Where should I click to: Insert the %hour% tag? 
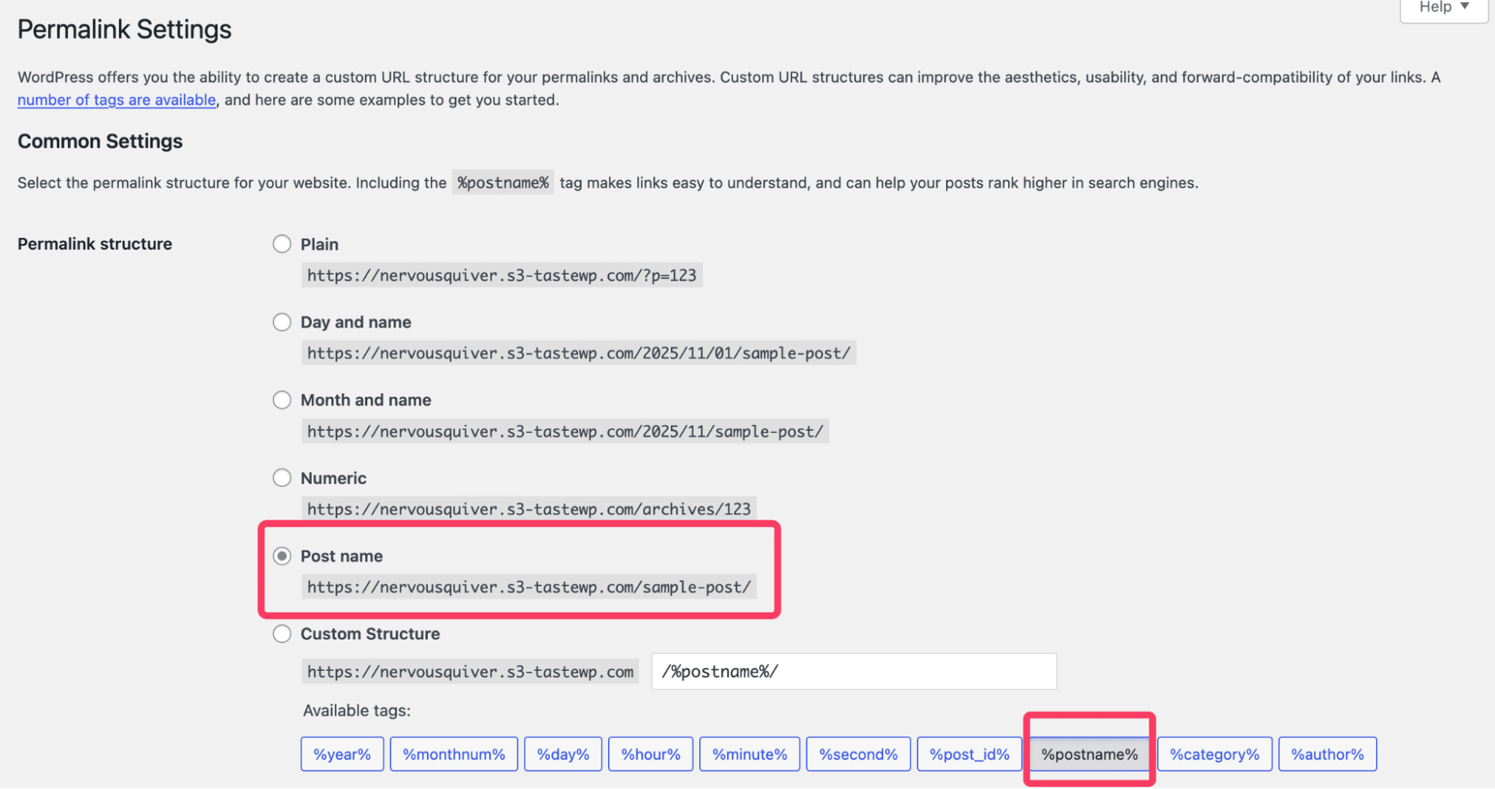(x=651, y=754)
